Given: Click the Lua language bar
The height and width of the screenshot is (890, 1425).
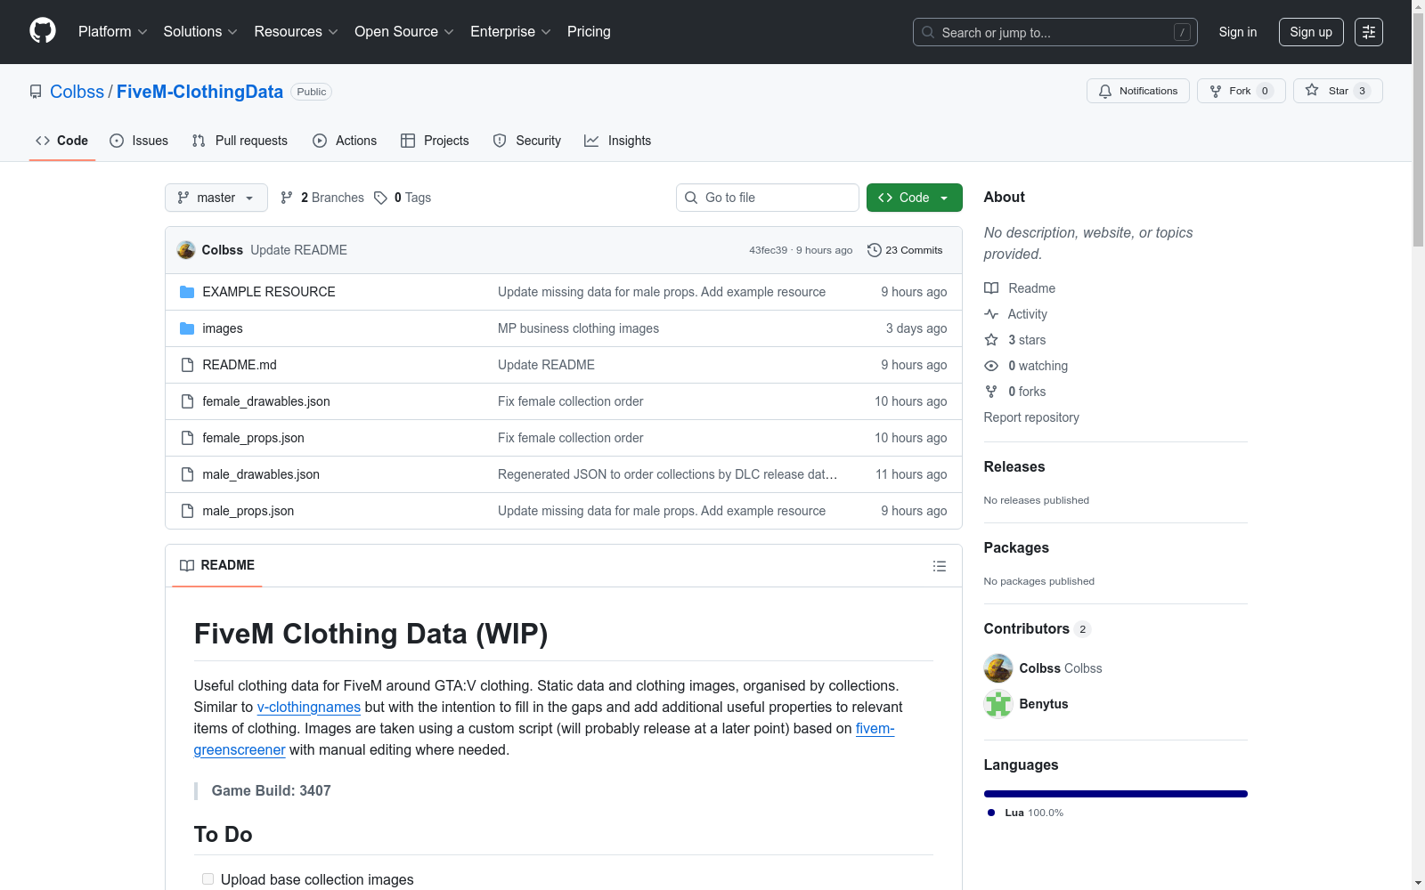Looking at the screenshot, I should coord(1116,794).
